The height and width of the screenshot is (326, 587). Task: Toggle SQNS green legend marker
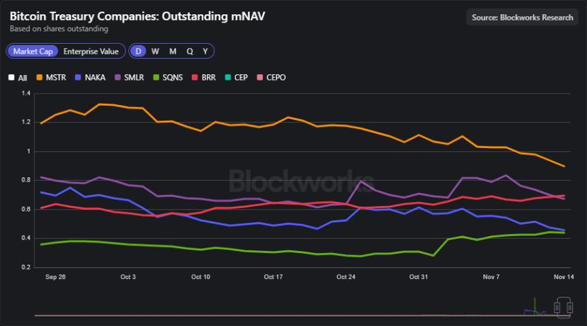157,78
